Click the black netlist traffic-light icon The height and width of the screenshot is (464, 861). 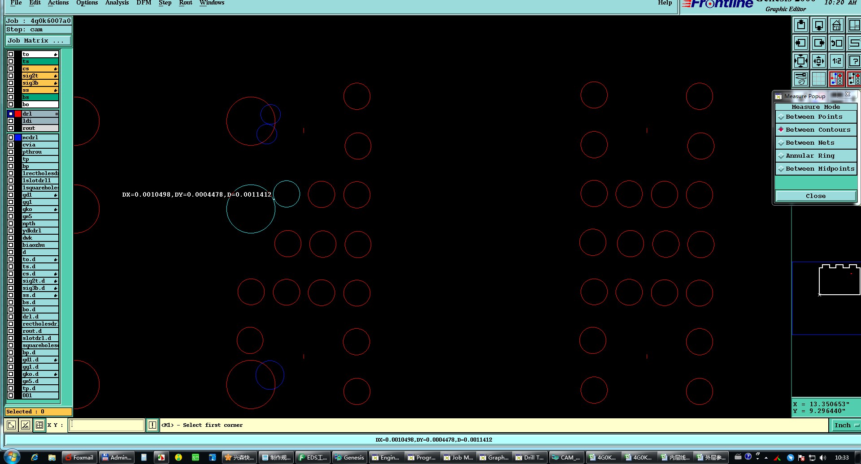pyautogui.click(x=854, y=79)
